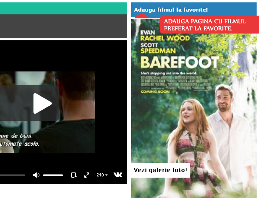Click the video progress bar

13,175
